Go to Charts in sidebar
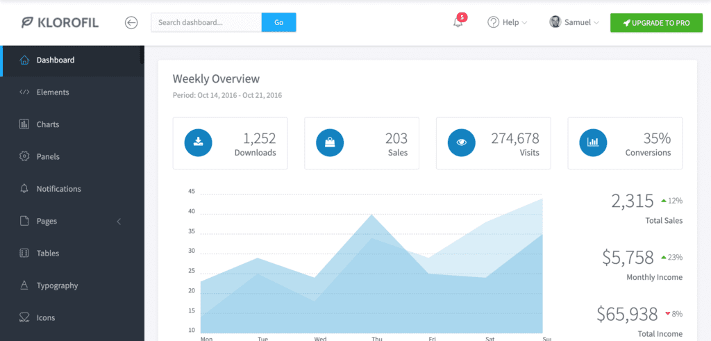 click(x=72, y=124)
